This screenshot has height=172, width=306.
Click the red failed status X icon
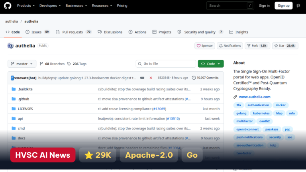151,78
